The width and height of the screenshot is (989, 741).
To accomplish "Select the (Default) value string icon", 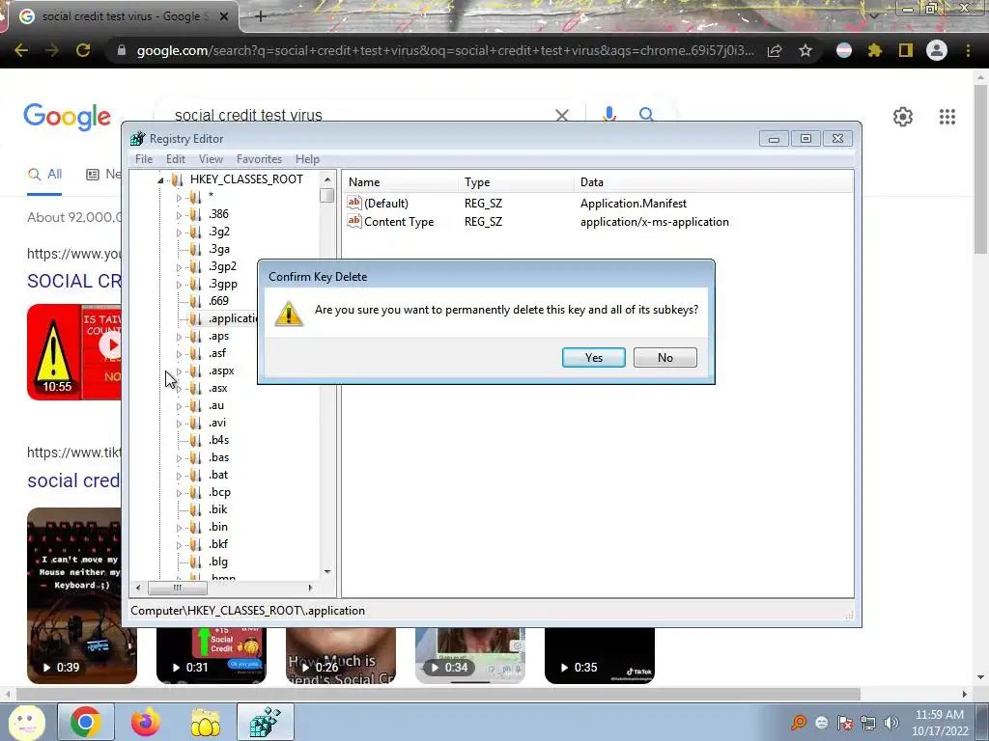I will coord(353,203).
